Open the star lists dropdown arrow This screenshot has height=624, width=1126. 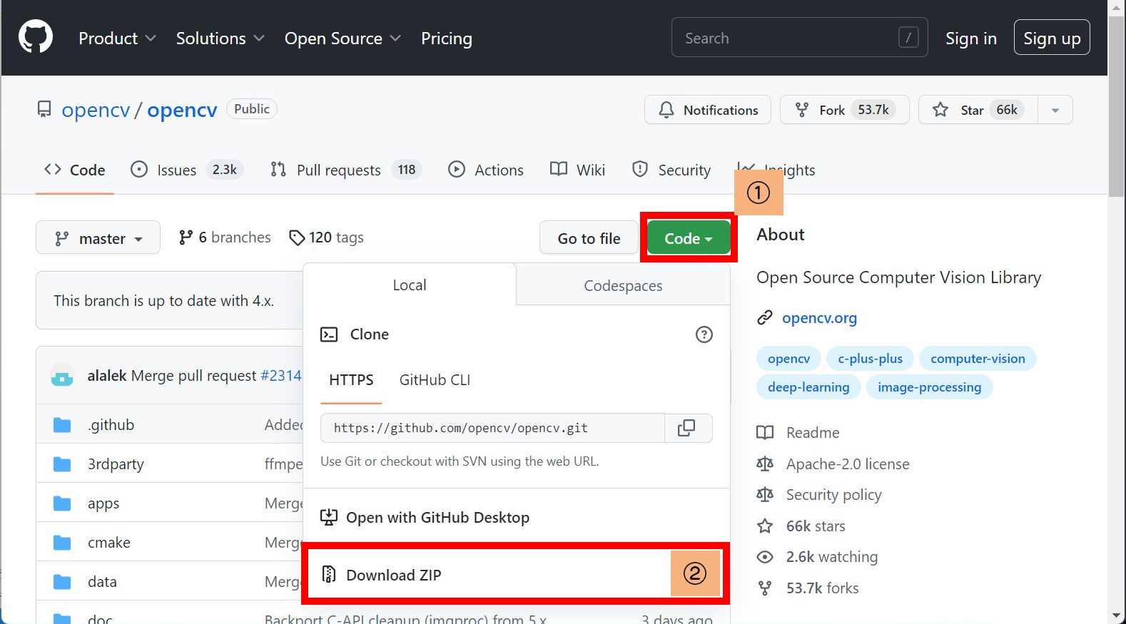point(1055,110)
